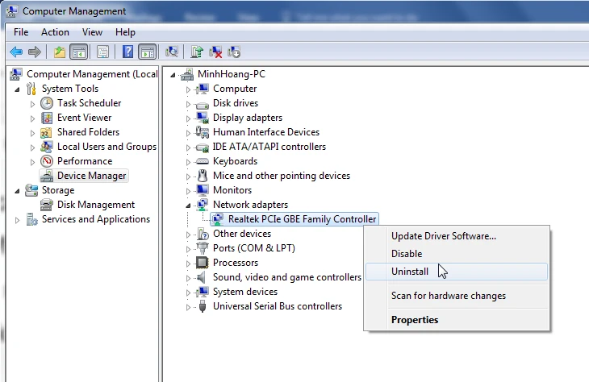The image size is (589, 382).
Task: Click the Properties sheet toolbar icon
Action: pyautogui.click(x=102, y=52)
